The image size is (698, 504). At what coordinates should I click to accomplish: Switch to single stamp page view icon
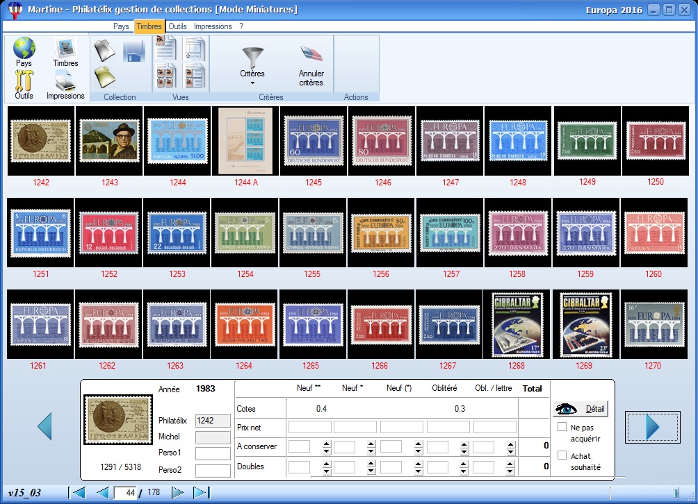(166, 48)
